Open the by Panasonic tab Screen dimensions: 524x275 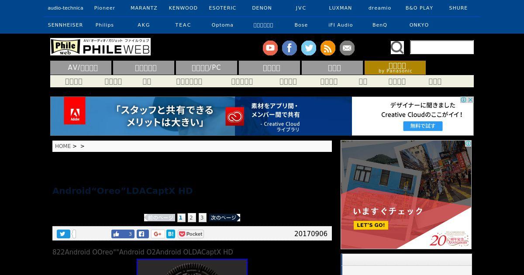[x=395, y=68]
